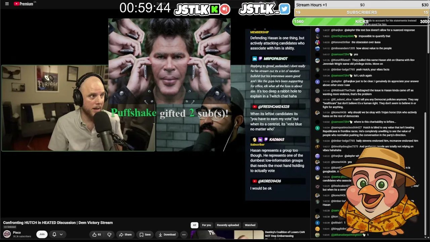Click the green KICKS progress bar
430x242 pixels.
(x=361, y=22)
